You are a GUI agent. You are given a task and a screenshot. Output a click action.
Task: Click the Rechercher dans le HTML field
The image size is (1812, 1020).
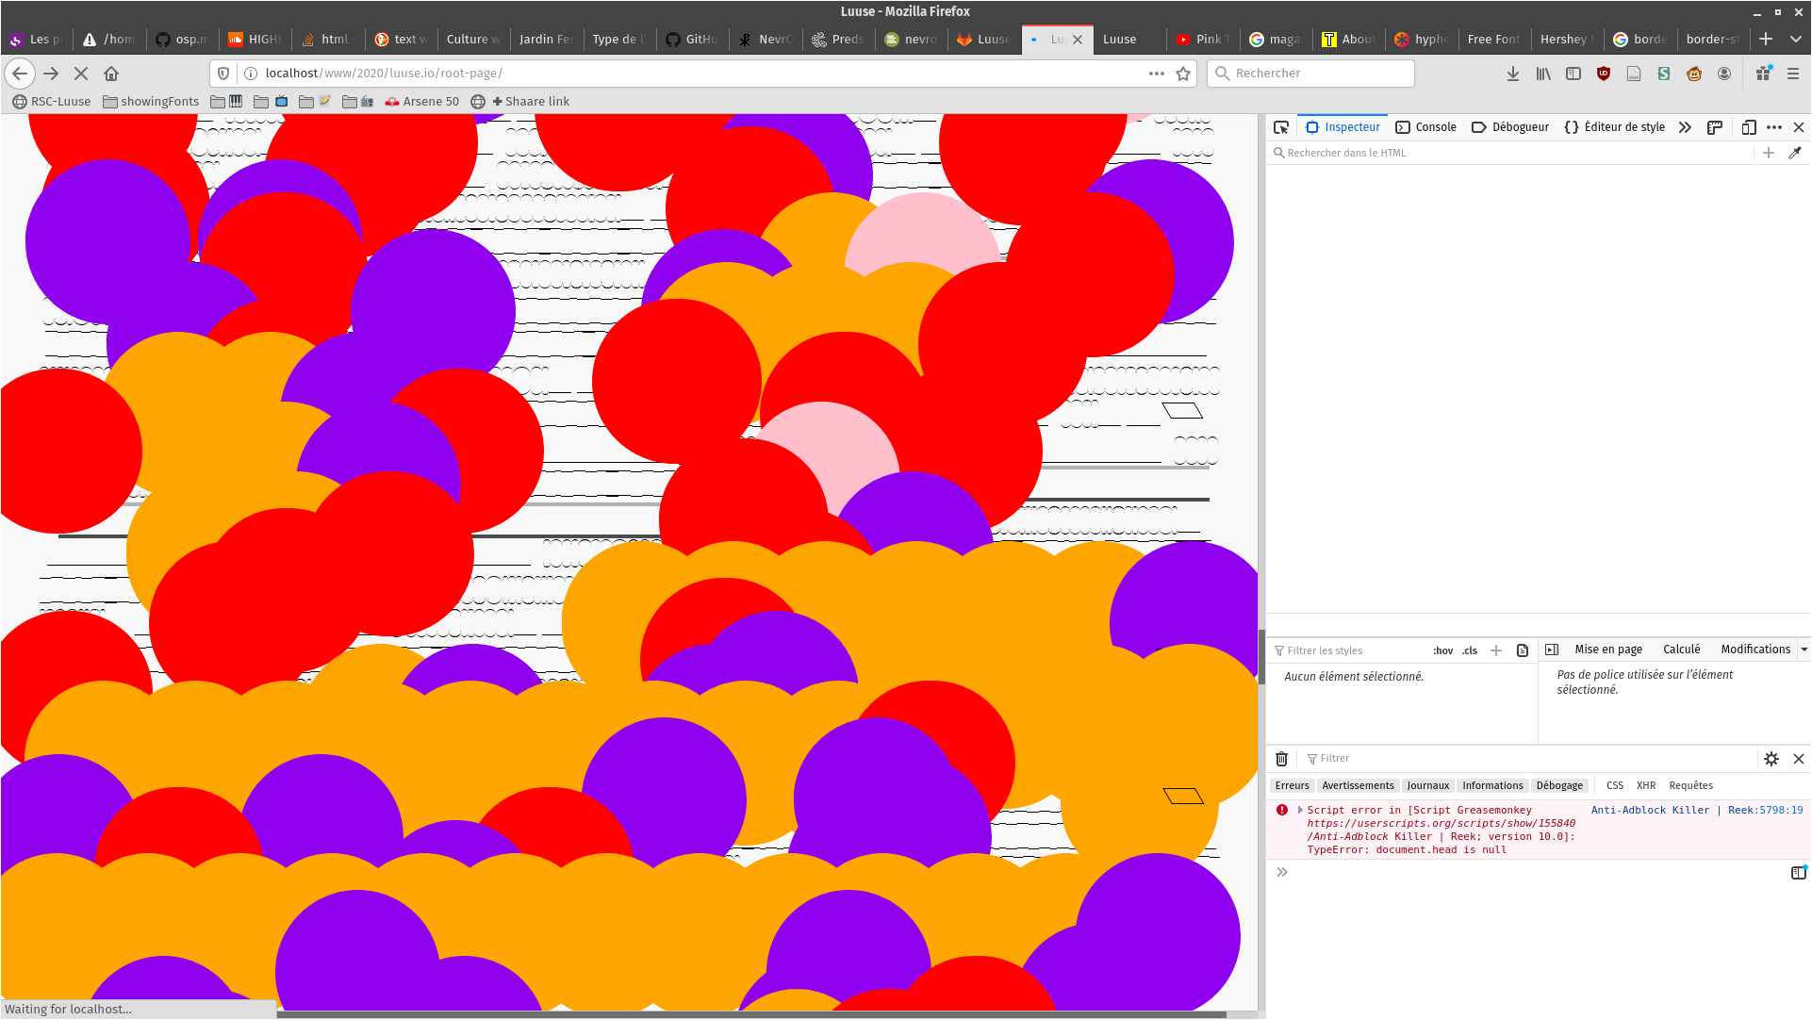point(1508,153)
